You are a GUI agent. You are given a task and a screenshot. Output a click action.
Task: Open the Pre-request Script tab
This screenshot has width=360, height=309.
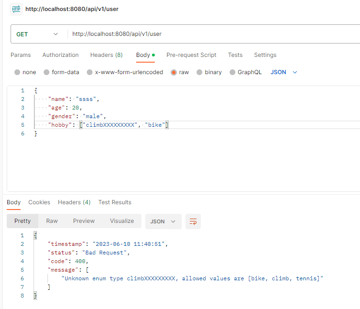[x=191, y=55]
